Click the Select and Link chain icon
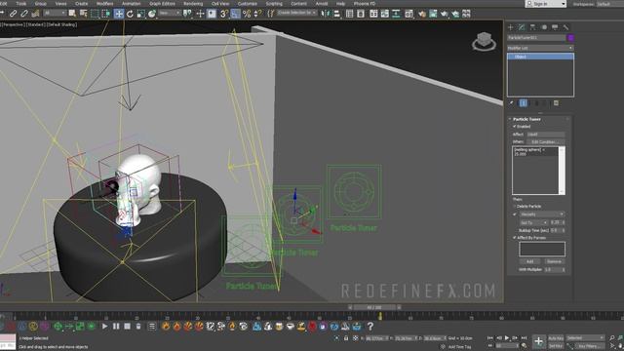This screenshot has width=624, height=351. (13, 14)
